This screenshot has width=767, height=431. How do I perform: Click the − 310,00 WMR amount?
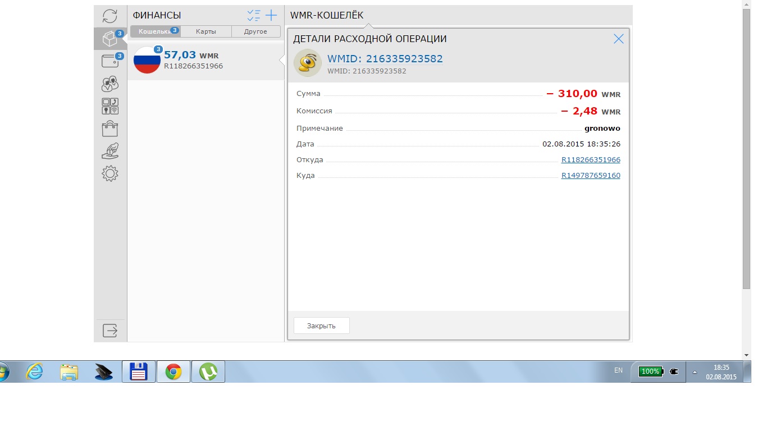(583, 94)
